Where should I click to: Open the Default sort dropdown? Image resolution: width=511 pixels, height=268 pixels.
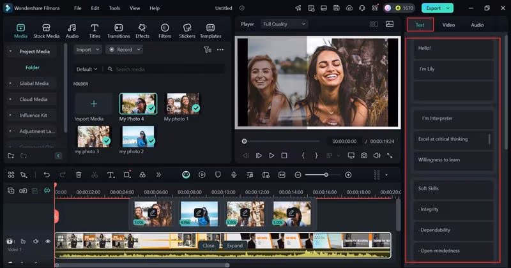pyautogui.click(x=87, y=69)
